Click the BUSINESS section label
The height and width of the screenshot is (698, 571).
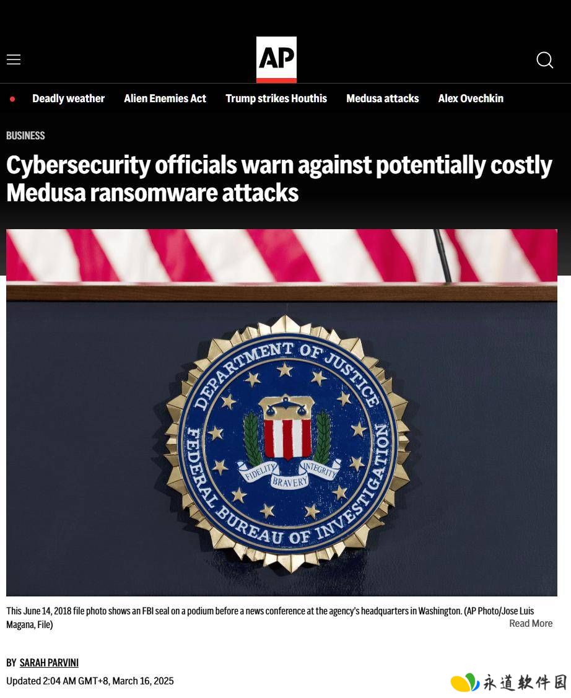tap(25, 136)
